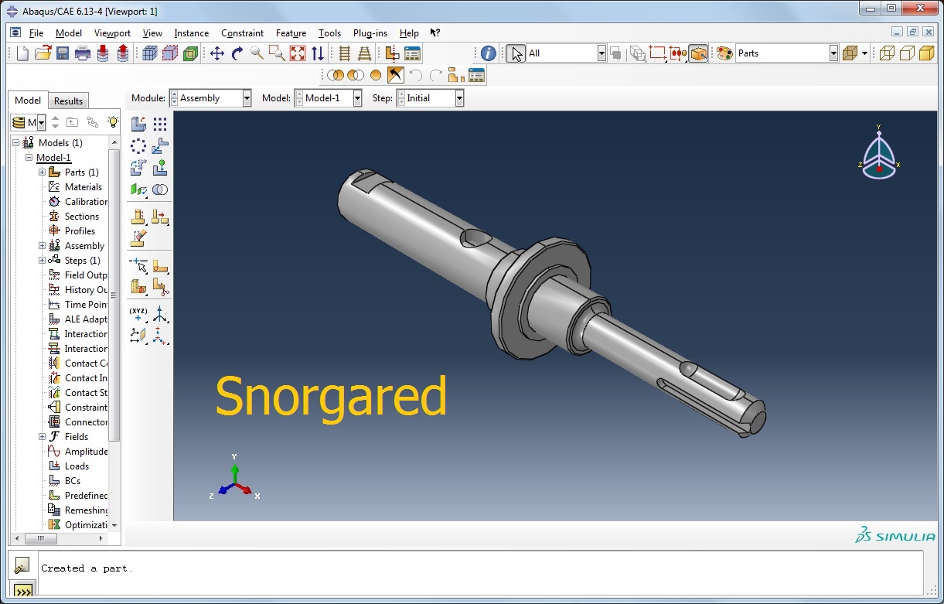Expand the Fields tree node

pyautogui.click(x=42, y=437)
